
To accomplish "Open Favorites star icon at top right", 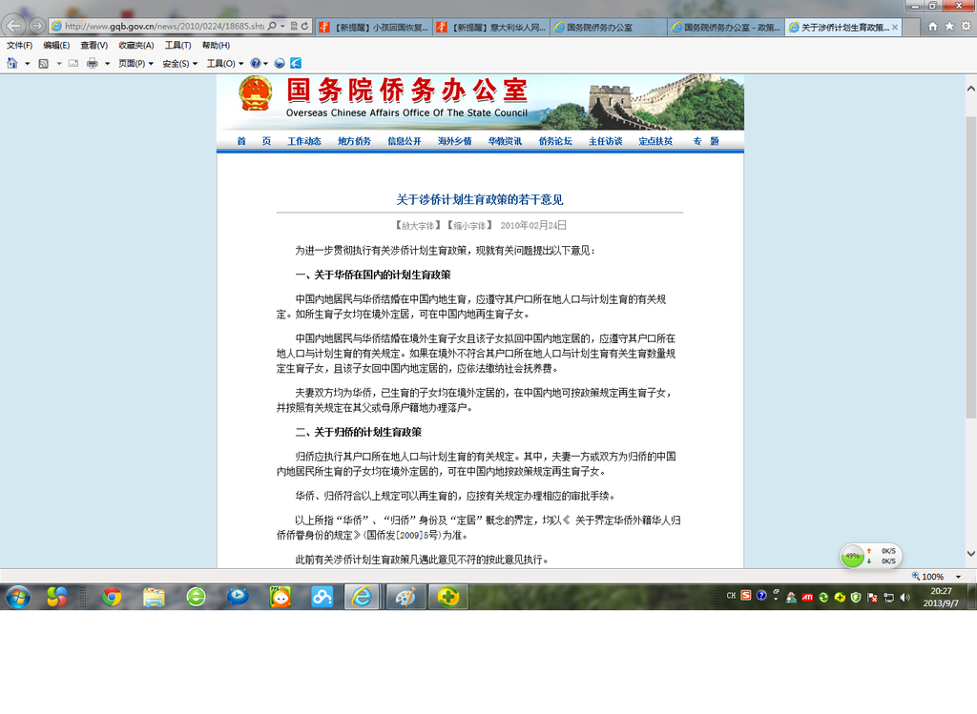I will [949, 26].
